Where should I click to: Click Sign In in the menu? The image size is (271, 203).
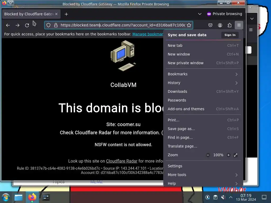(230, 35)
